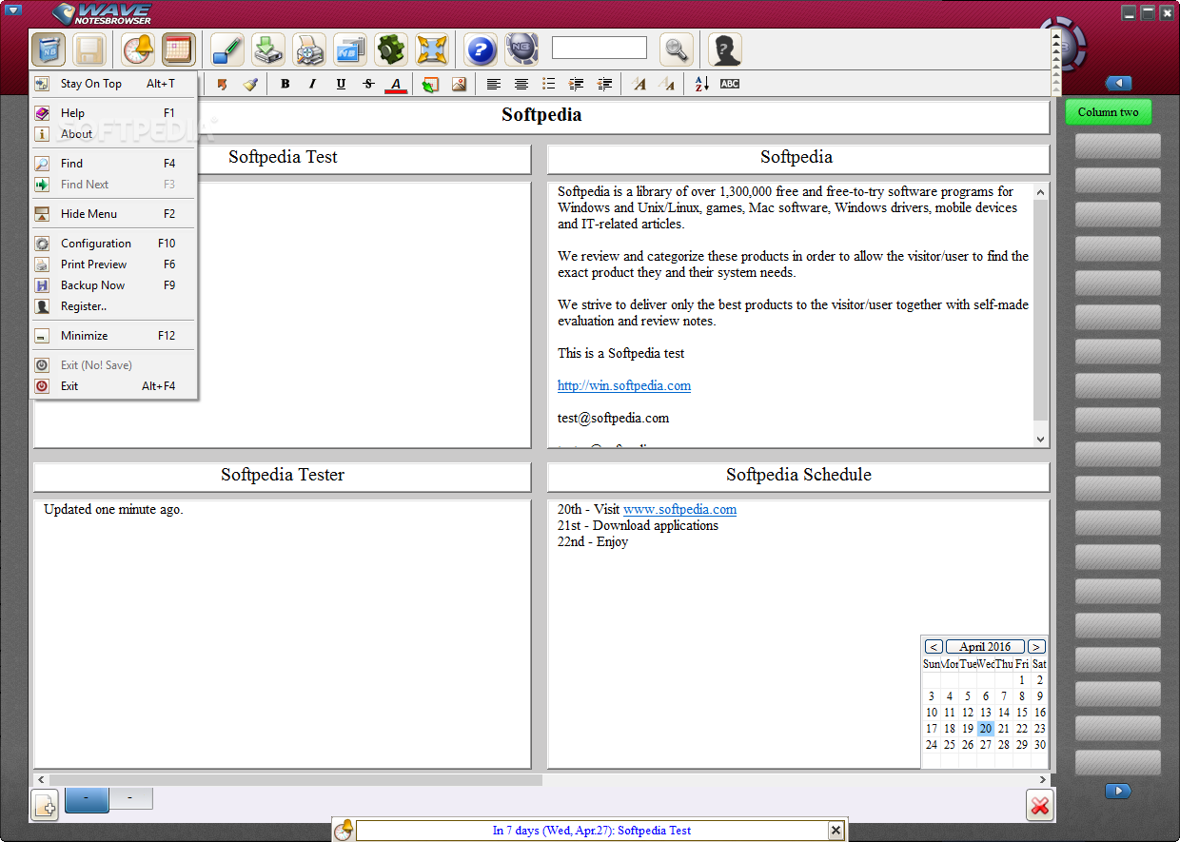Click the ABC spell check icon
Viewport: 1180px width, 842px height.
[729, 84]
